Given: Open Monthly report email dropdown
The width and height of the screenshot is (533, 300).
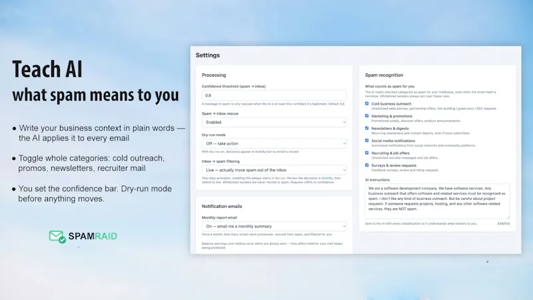Looking at the screenshot, I should click(274, 226).
